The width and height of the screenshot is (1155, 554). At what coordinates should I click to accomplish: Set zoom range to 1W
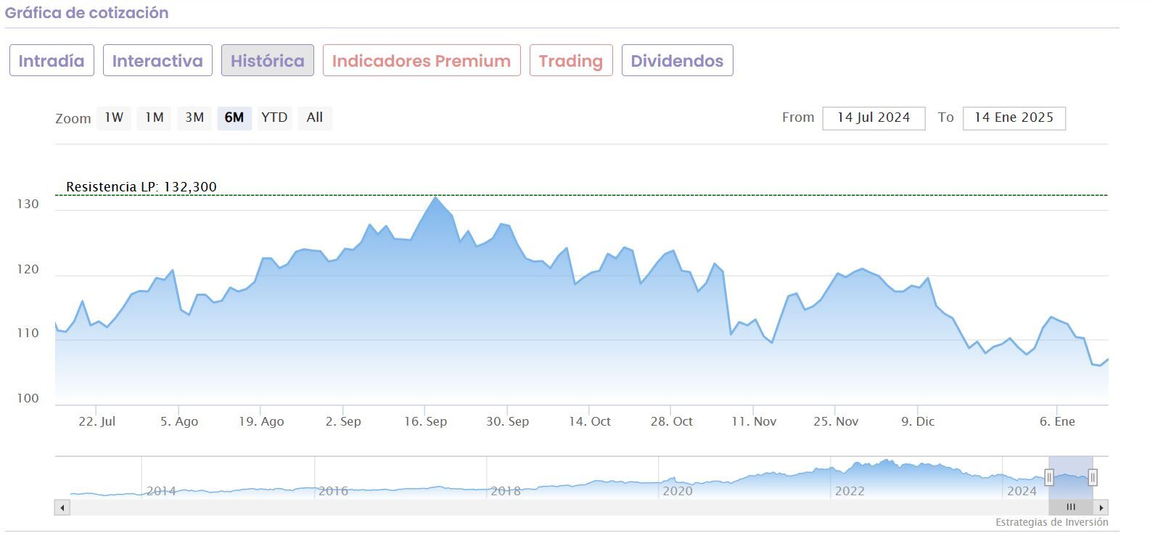(114, 117)
